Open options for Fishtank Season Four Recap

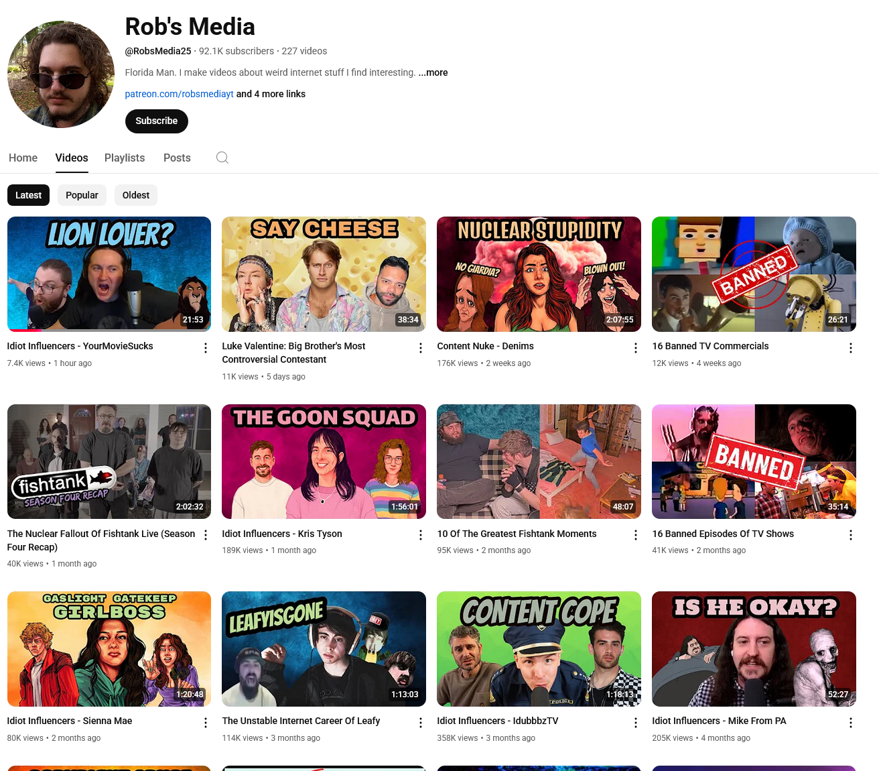pos(206,535)
